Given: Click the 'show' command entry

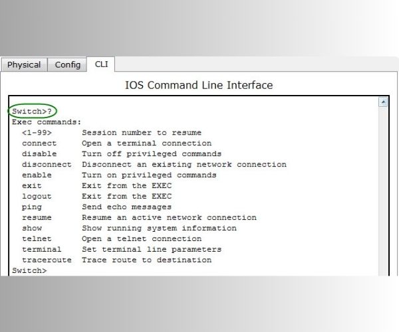Looking at the screenshot, I should click(31, 228).
